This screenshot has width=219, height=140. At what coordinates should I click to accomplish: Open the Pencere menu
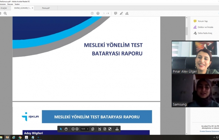point(10,4)
